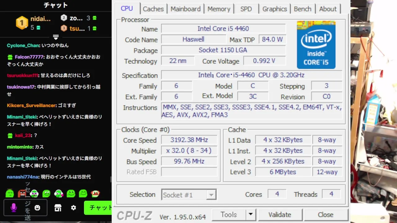397x223 pixels.
Task: Click the Intel Core i5 logo
Action: 316,45
